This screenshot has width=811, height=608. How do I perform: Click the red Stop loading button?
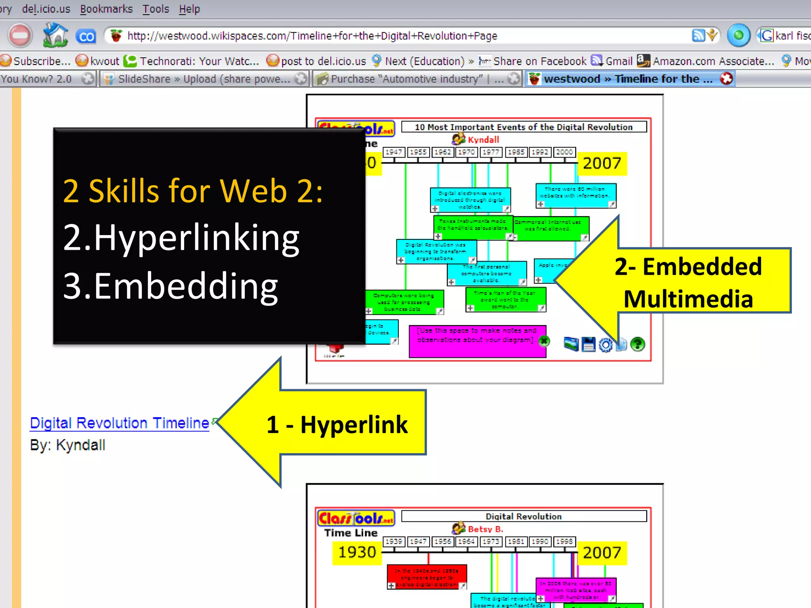tap(20, 36)
